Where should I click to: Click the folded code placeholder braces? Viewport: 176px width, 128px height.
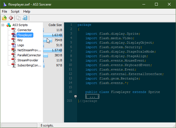(x=92, y=96)
